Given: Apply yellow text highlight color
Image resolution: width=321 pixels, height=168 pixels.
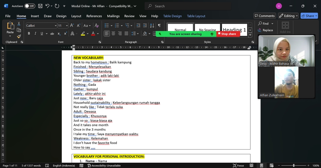Looking at the screenshot, I should [83, 33].
